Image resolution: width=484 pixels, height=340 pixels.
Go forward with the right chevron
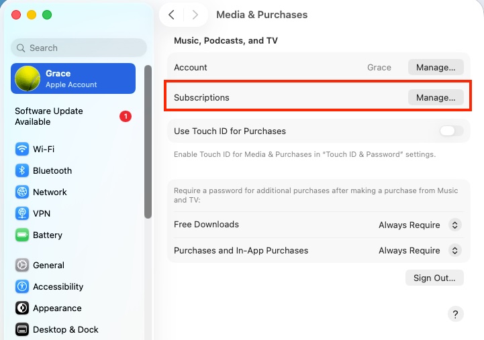click(x=195, y=15)
